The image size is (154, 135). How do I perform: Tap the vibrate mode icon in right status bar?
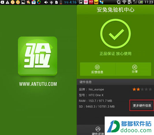[119, 2]
